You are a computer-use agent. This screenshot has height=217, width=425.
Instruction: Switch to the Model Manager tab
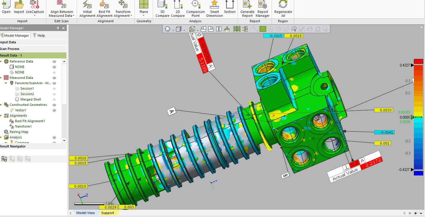coord(14,36)
